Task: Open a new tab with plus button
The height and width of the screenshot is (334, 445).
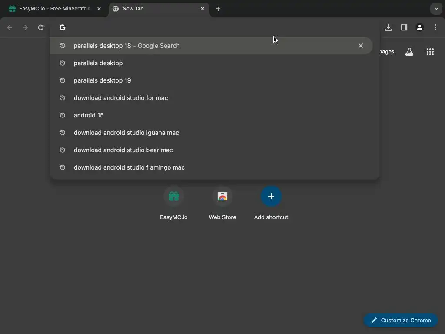Action: pyautogui.click(x=218, y=9)
